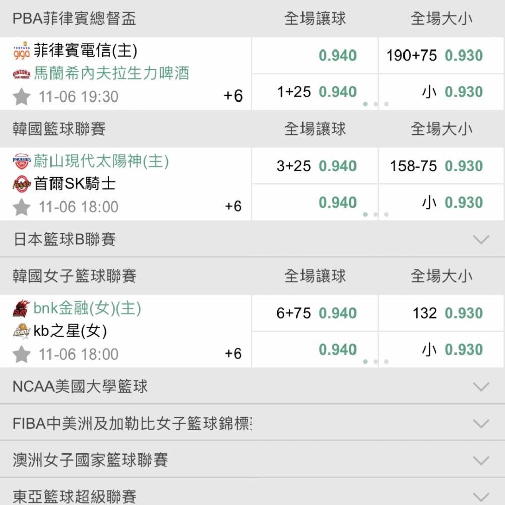
Task: Toggle favorite star for bnk金融 match
Action: click(22, 354)
